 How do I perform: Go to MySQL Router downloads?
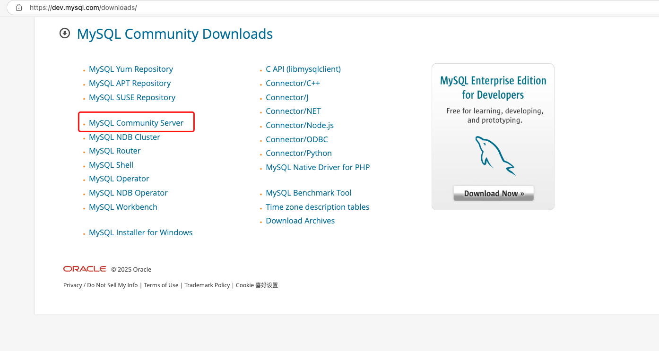115,151
